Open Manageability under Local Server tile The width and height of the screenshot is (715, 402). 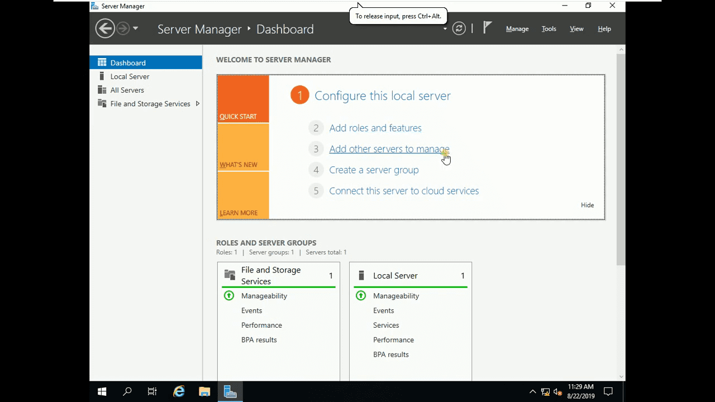(396, 296)
